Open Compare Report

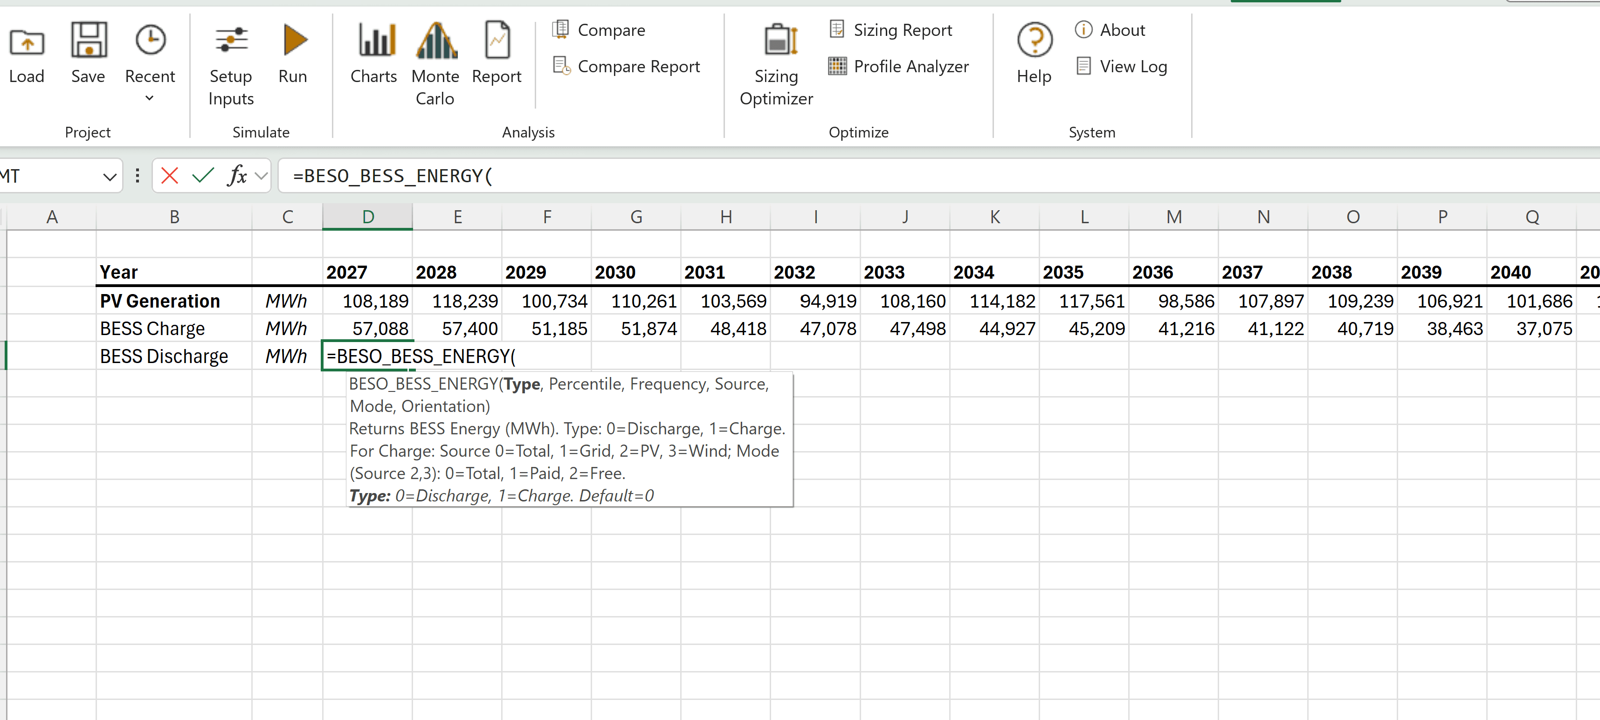[x=626, y=67]
